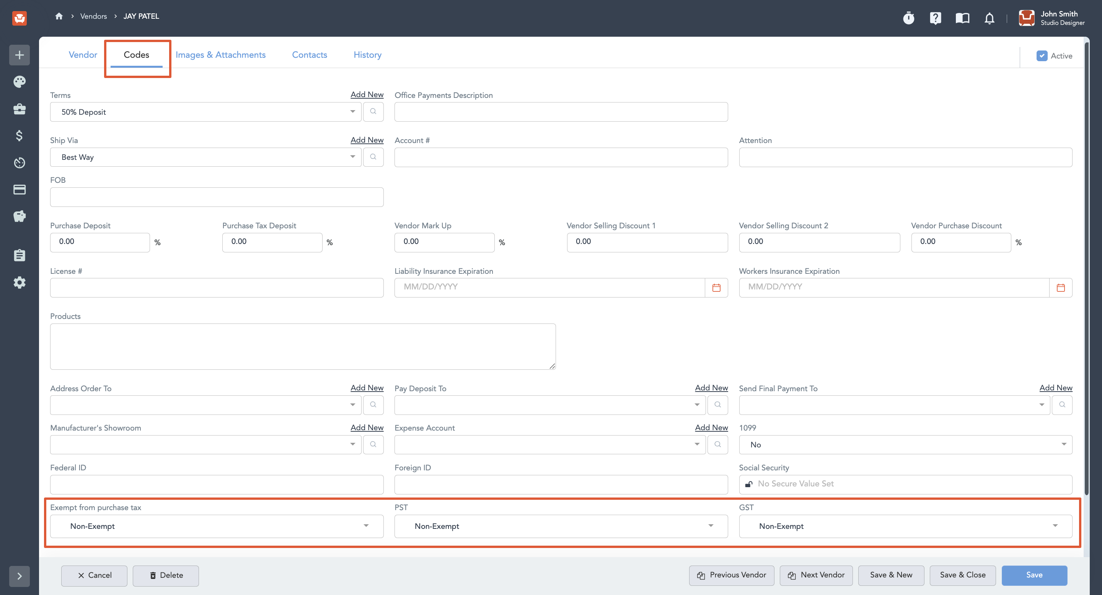Click the Products text area

(302, 346)
